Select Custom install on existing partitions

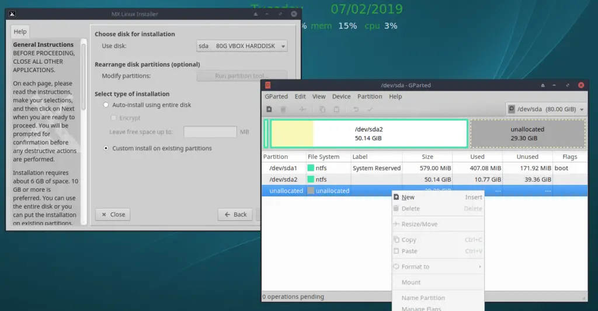(x=106, y=148)
